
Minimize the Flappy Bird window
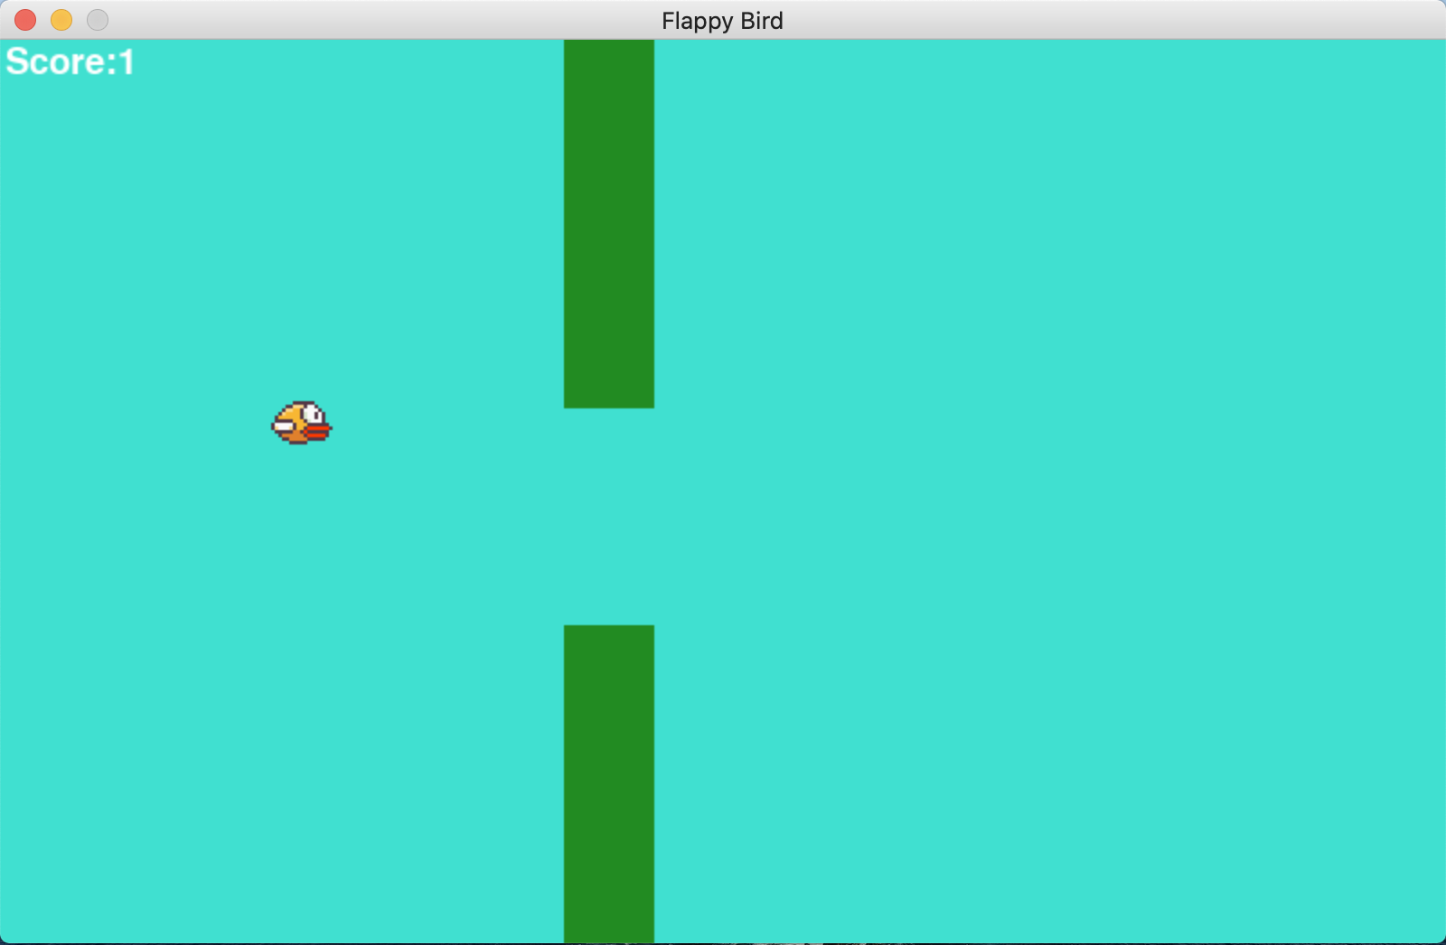tap(61, 20)
